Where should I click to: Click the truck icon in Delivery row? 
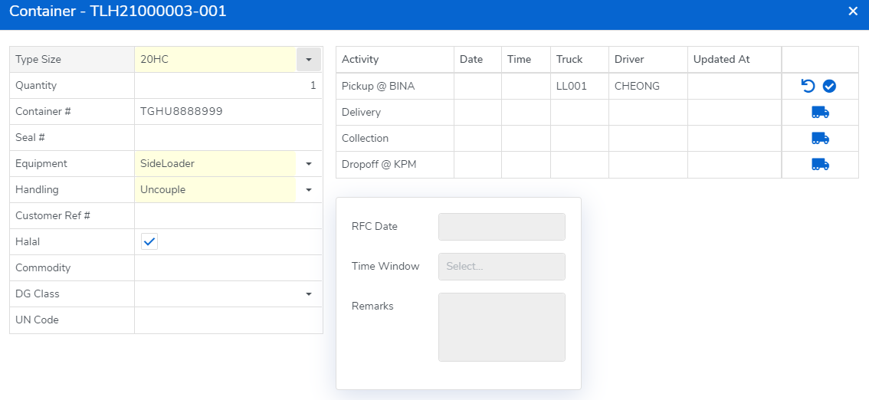click(x=820, y=113)
